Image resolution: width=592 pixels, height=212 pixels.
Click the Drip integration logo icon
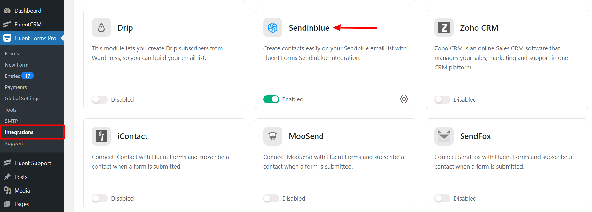tap(101, 28)
